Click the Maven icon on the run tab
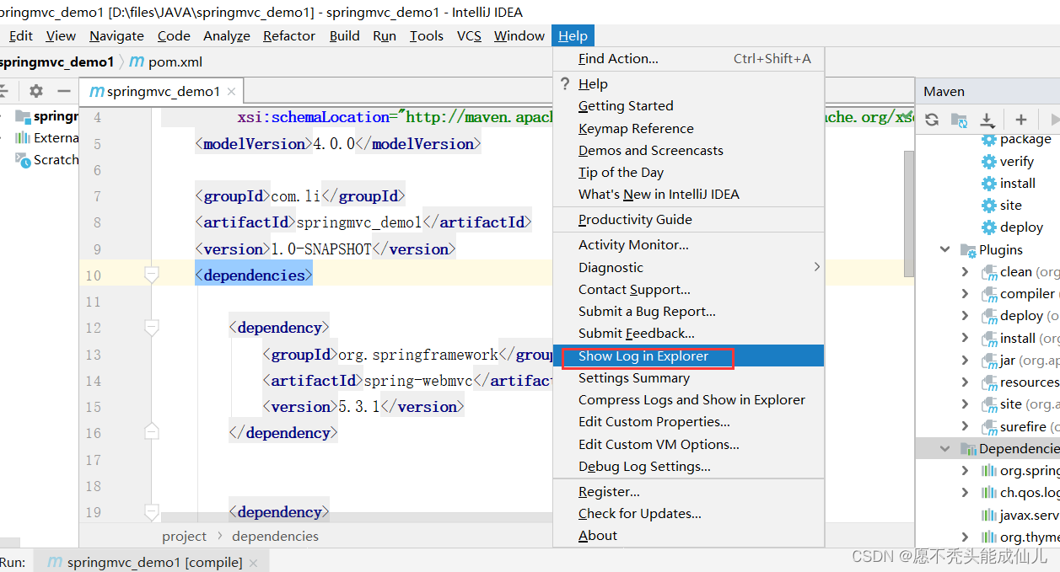The width and height of the screenshot is (1060, 572). coord(55,562)
